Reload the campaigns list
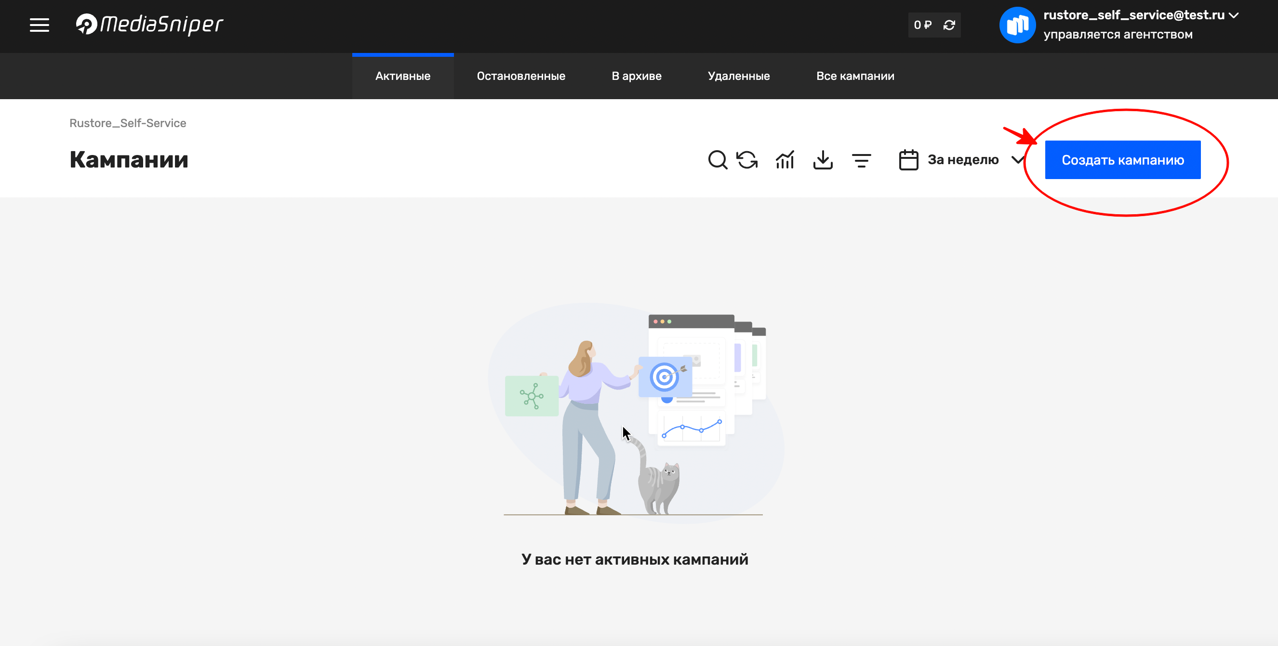Image resolution: width=1278 pixels, height=646 pixels. (746, 160)
